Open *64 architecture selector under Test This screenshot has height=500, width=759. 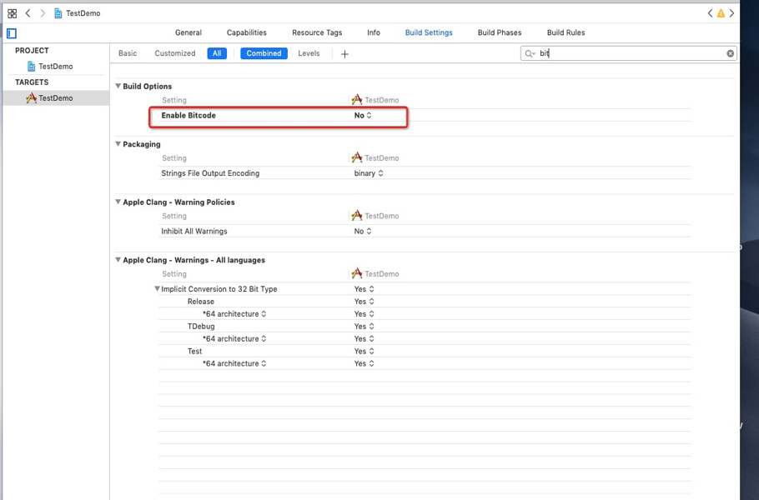coord(234,363)
